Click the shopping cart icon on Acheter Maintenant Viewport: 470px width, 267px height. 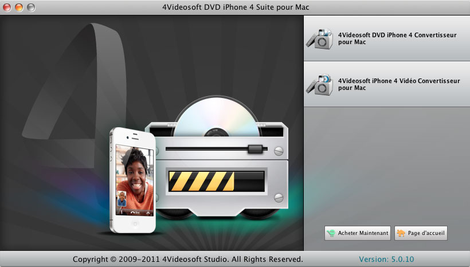point(331,233)
